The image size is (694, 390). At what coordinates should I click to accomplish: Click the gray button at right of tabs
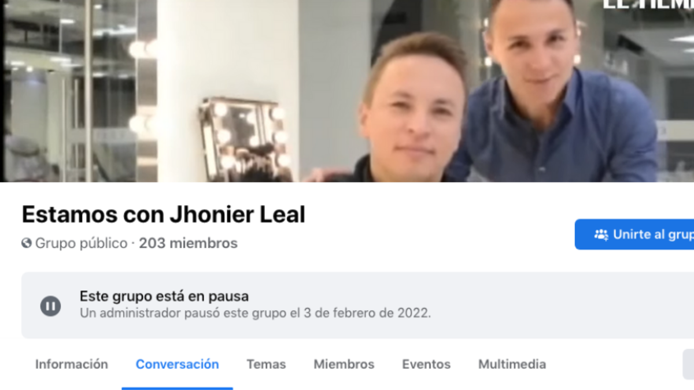pos(688,364)
